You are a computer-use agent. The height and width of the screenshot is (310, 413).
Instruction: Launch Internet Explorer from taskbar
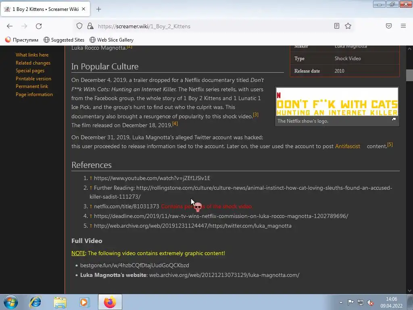(35, 302)
